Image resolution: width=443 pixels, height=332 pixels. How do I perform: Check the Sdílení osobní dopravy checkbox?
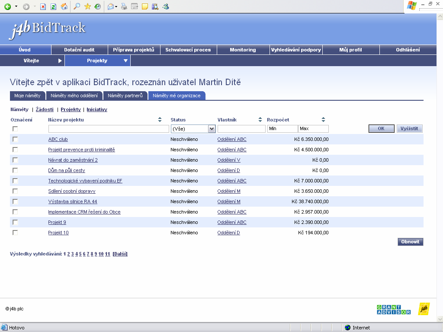pyautogui.click(x=15, y=191)
